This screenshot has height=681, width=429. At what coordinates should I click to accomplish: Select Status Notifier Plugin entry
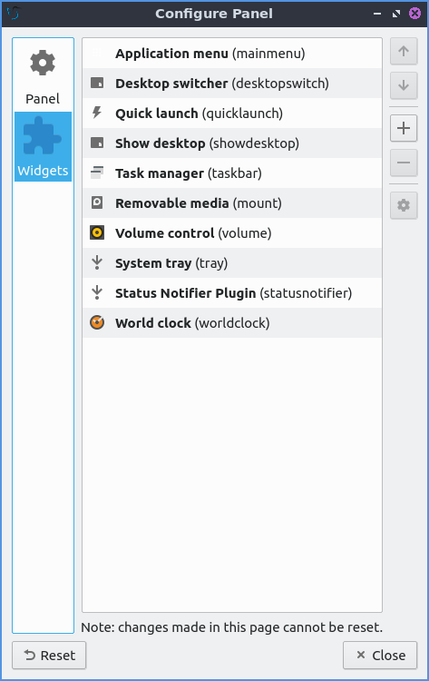232,293
